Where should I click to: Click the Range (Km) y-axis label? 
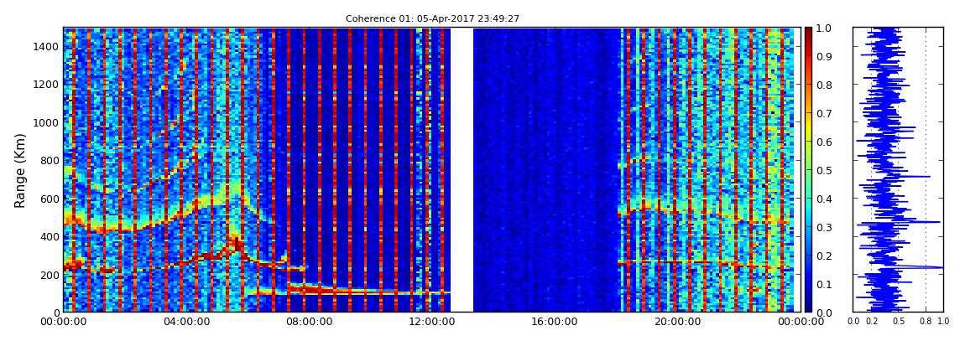19,170
